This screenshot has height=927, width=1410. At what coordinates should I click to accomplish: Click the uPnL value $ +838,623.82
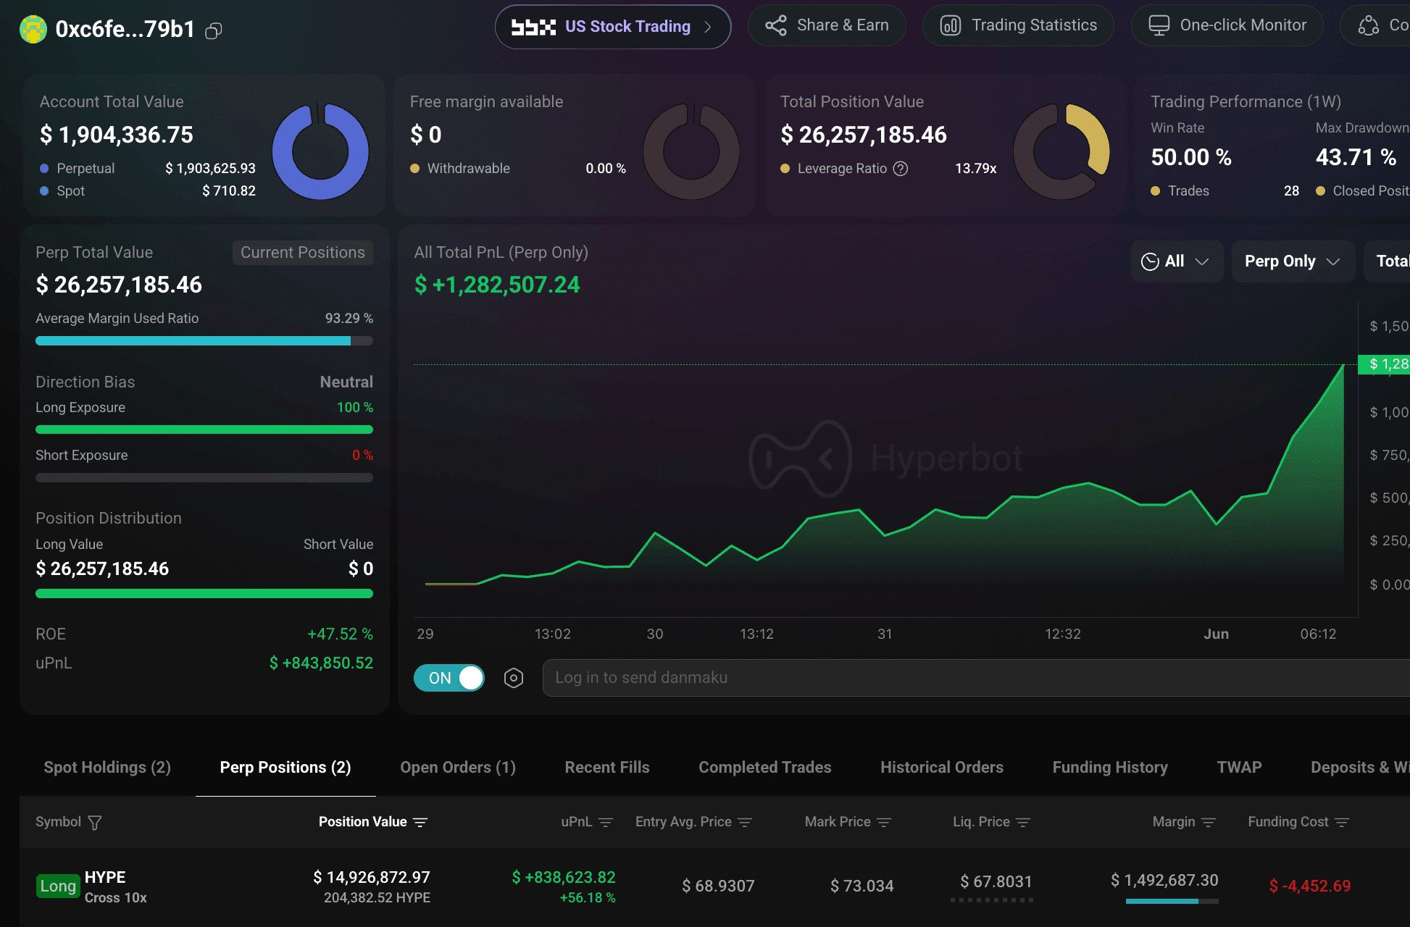point(564,877)
